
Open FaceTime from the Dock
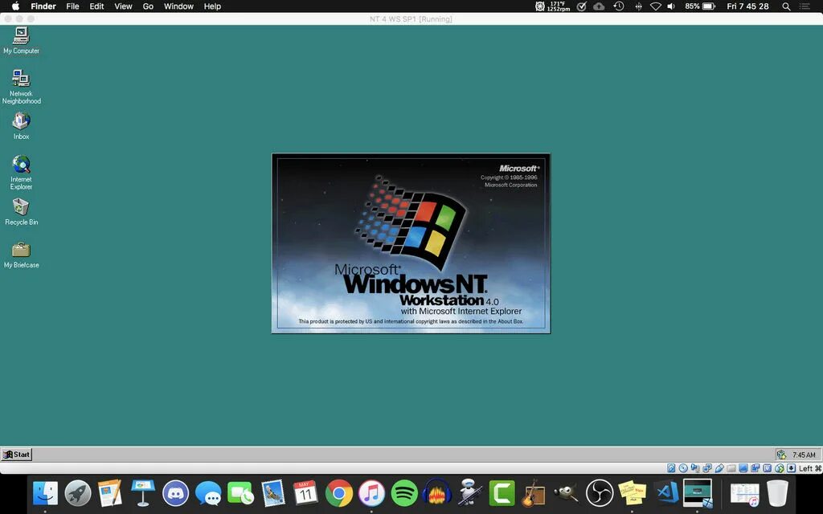[240, 493]
